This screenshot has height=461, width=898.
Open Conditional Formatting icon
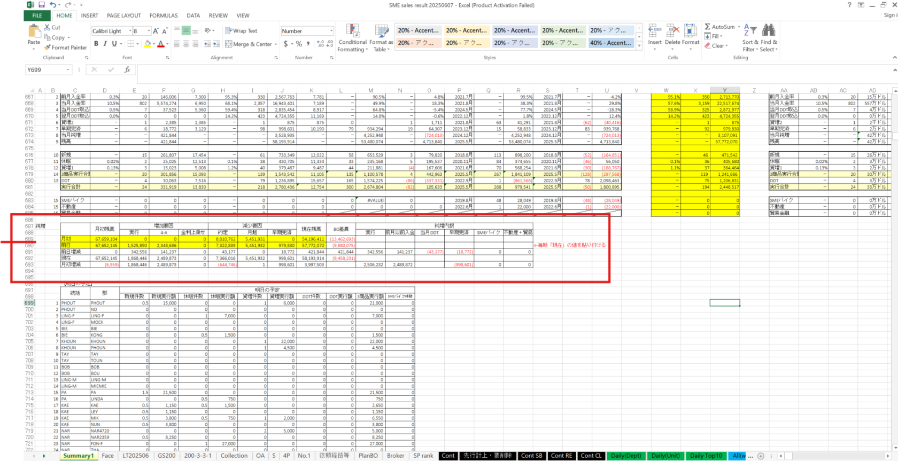pos(353,31)
